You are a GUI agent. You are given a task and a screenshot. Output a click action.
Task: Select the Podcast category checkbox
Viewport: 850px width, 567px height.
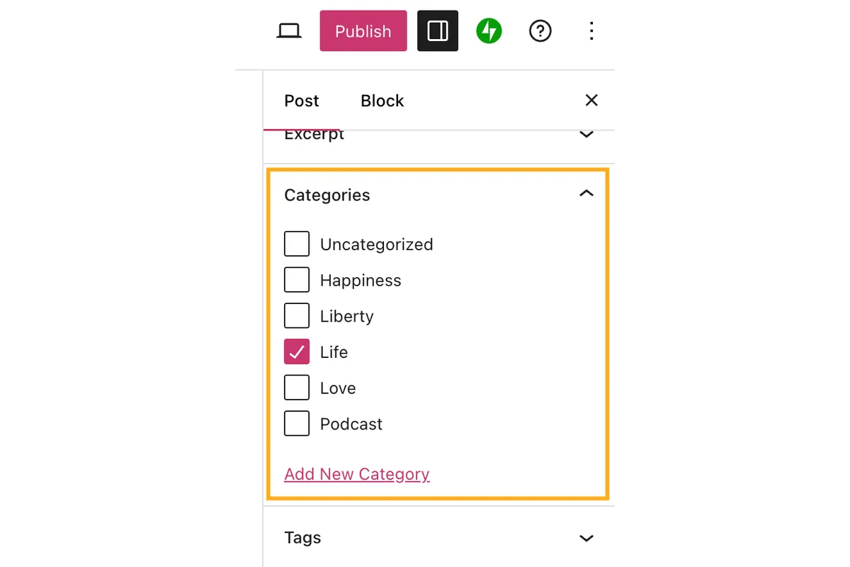click(297, 424)
